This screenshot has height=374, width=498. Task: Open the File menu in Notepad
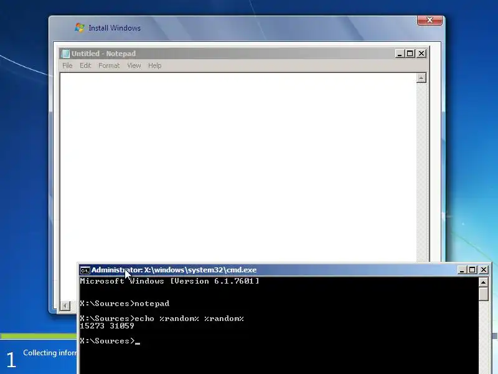[67, 65]
